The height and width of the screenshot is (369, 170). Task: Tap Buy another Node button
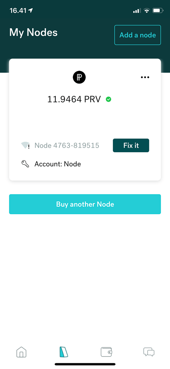(x=85, y=204)
